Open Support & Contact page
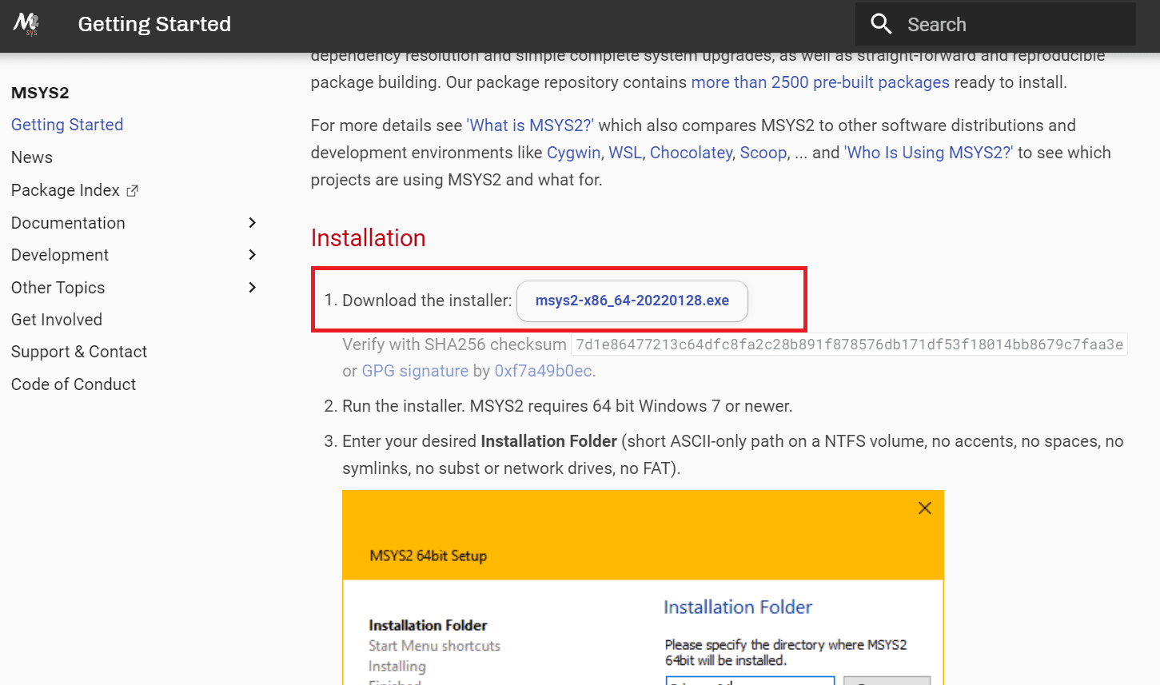The width and height of the screenshot is (1160, 685). pos(79,352)
